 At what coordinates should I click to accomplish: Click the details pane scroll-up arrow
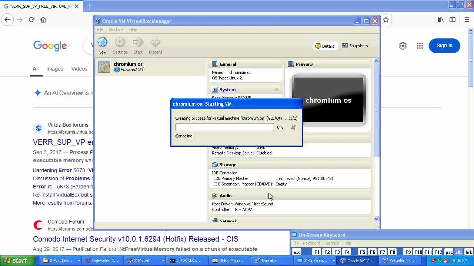tap(376, 61)
